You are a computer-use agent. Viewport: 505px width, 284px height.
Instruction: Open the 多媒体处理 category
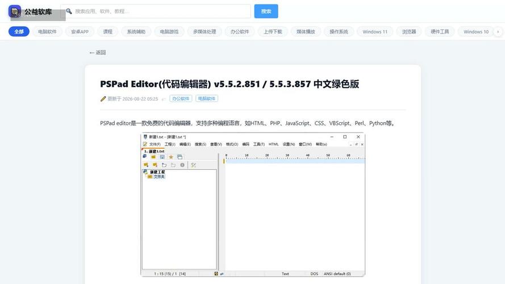[204, 32]
